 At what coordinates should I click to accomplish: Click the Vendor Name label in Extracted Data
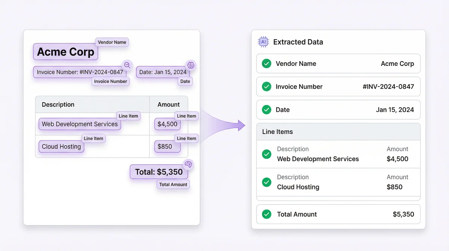296,64
